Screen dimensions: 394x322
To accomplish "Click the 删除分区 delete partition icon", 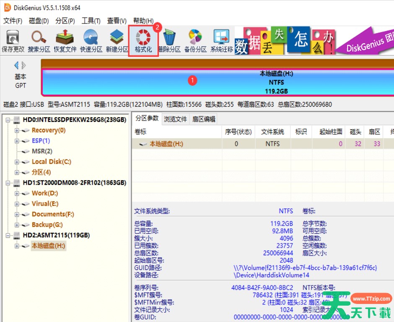I will coord(169,41).
